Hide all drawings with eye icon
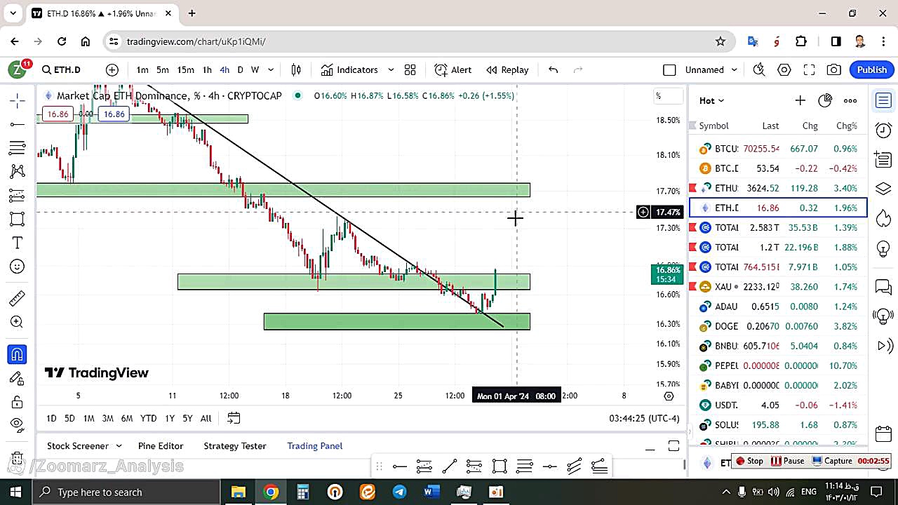Viewport: 898px width, 505px height. coord(18,424)
